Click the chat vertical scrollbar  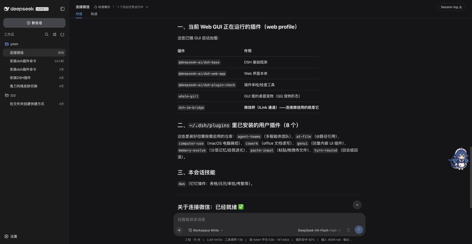pos(471,177)
